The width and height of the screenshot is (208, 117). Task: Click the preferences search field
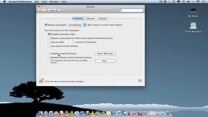pos(131,10)
